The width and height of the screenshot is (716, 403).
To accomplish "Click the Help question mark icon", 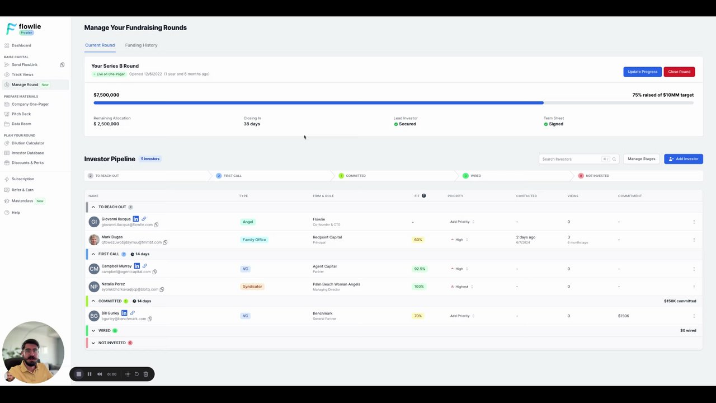I will click(x=7, y=213).
